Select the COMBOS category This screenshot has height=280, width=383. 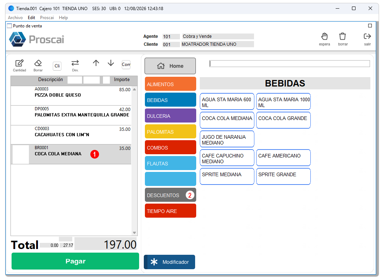[x=170, y=147]
